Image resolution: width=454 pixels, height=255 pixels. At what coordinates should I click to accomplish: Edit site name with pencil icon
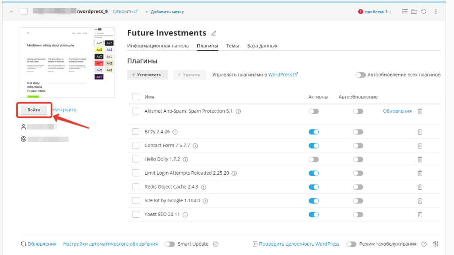(x=214, y=33)
